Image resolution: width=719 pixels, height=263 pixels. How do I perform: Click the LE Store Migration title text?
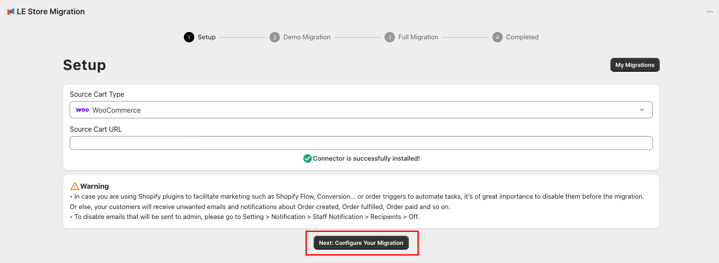coord(51,12)
